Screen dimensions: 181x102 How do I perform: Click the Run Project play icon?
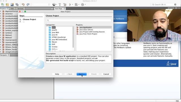click(70, 5)
